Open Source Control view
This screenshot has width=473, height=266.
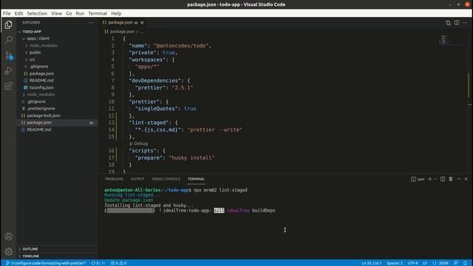(9, 55)
